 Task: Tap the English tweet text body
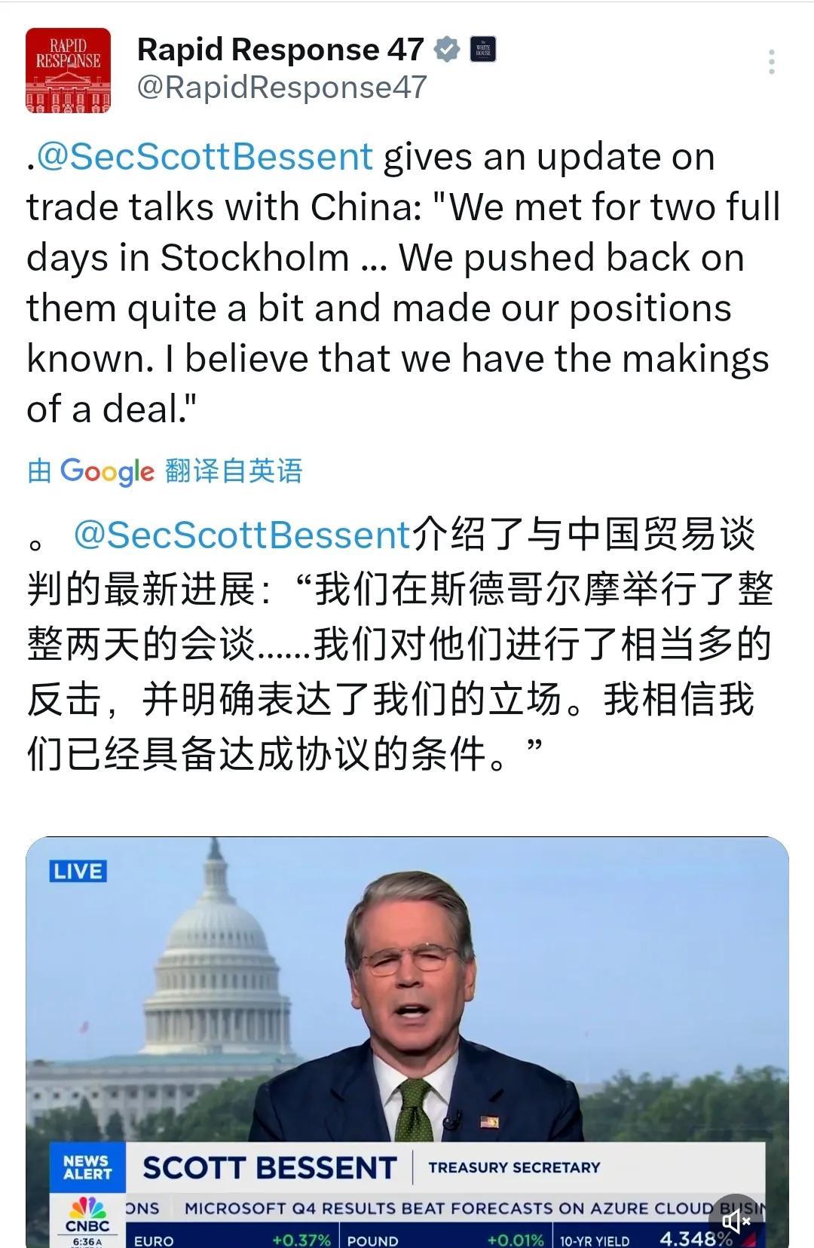point(399,308)
